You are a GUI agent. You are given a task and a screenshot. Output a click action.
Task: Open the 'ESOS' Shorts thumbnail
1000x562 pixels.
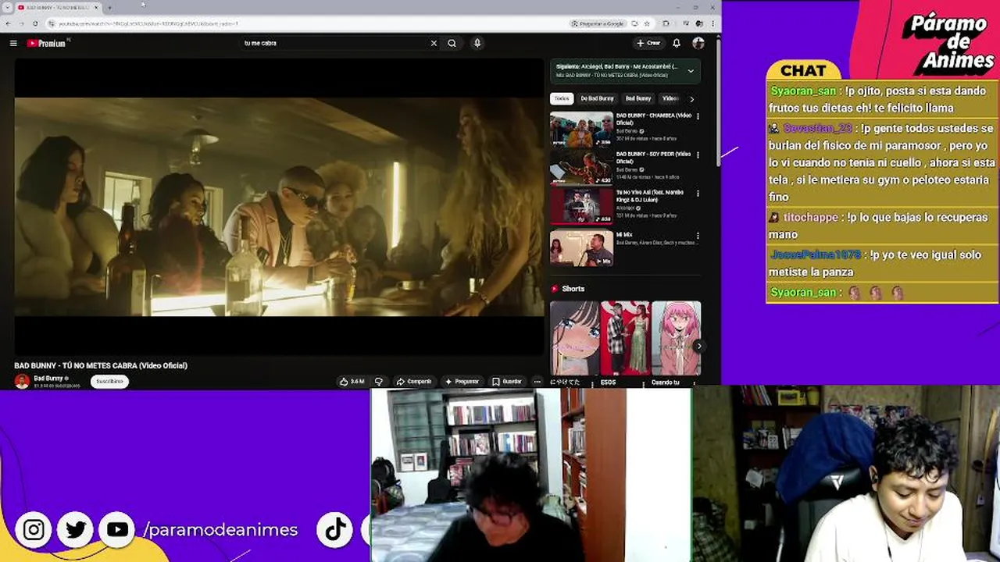624,338
